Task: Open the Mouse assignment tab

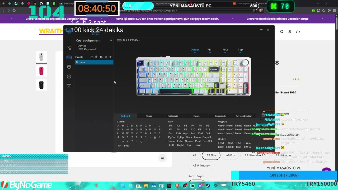Action: [149, 116]
